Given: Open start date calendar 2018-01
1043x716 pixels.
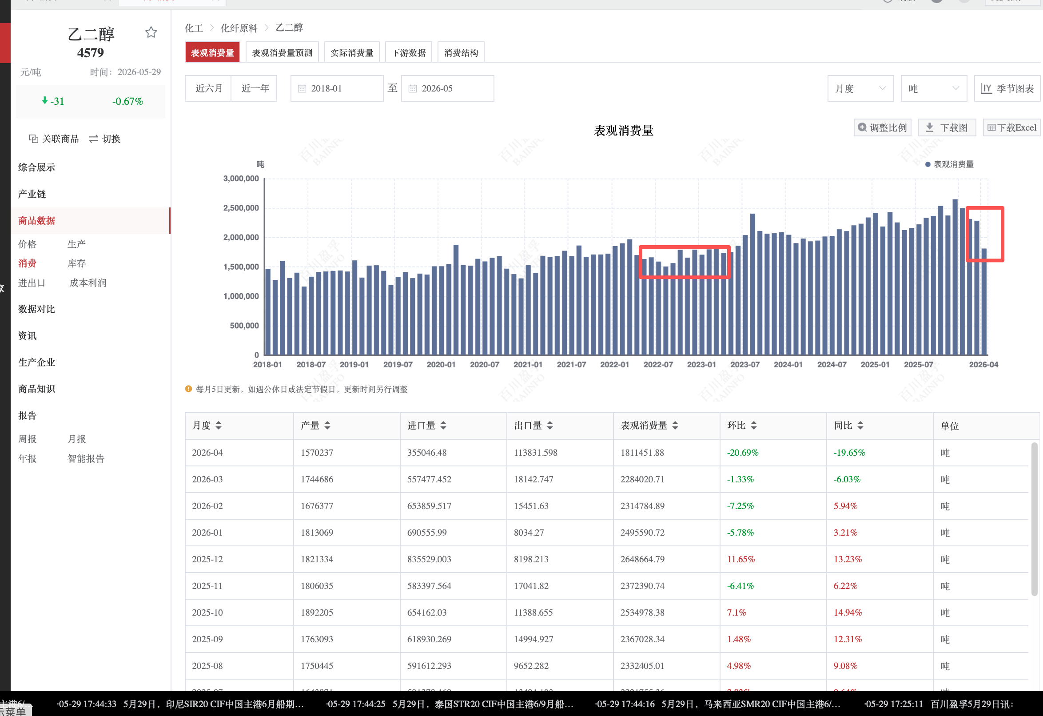Looking at the screenshot, I should click(337, 88).
